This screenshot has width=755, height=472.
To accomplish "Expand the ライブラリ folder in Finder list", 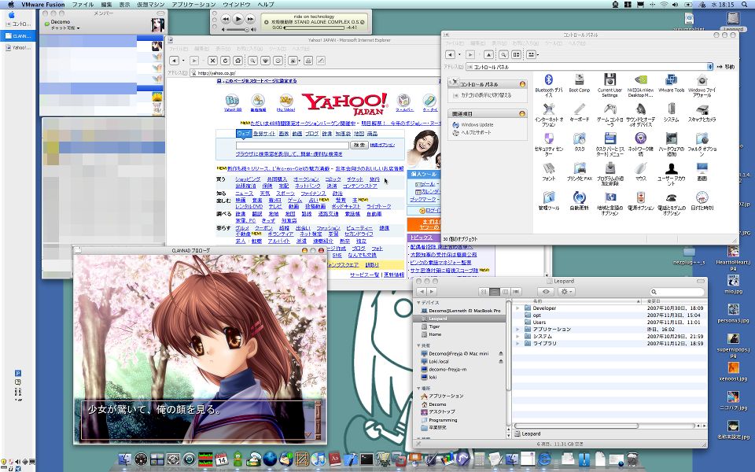I will click(517, 344).
